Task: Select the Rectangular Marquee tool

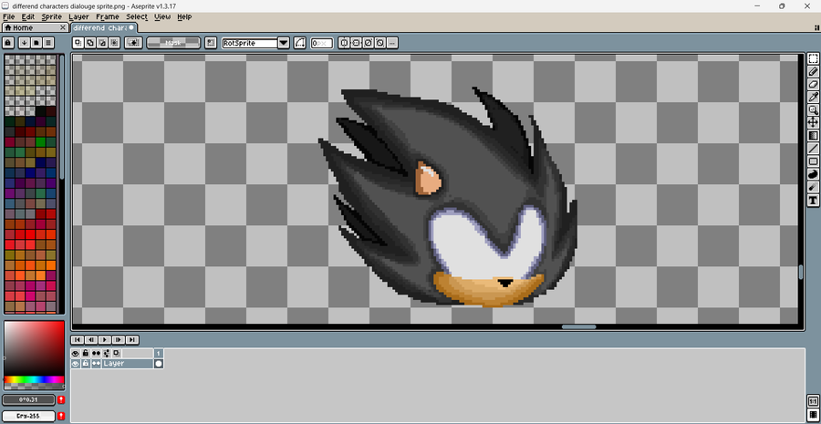Action: click(813, 58)
